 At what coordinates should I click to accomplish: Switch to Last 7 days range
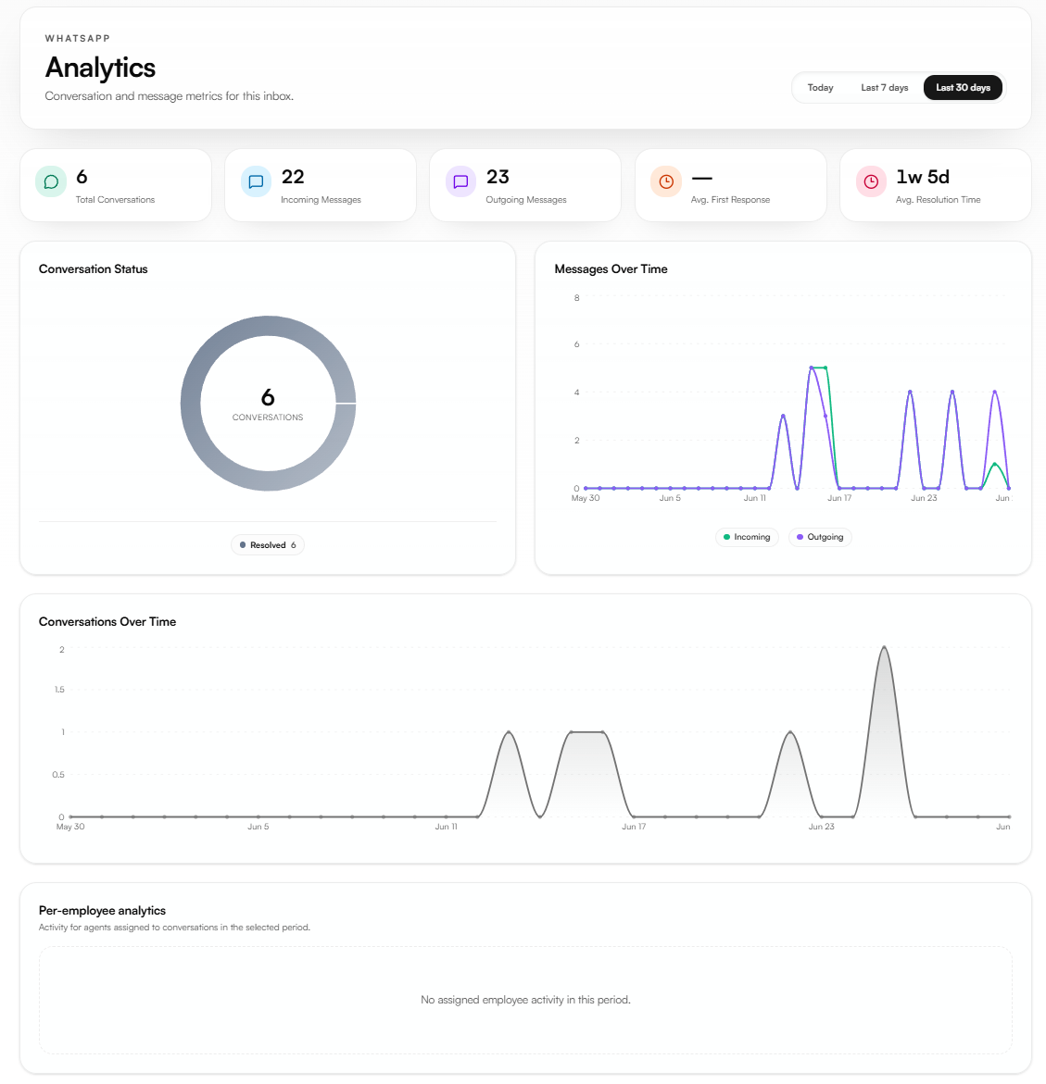click(x=884, y=88)
